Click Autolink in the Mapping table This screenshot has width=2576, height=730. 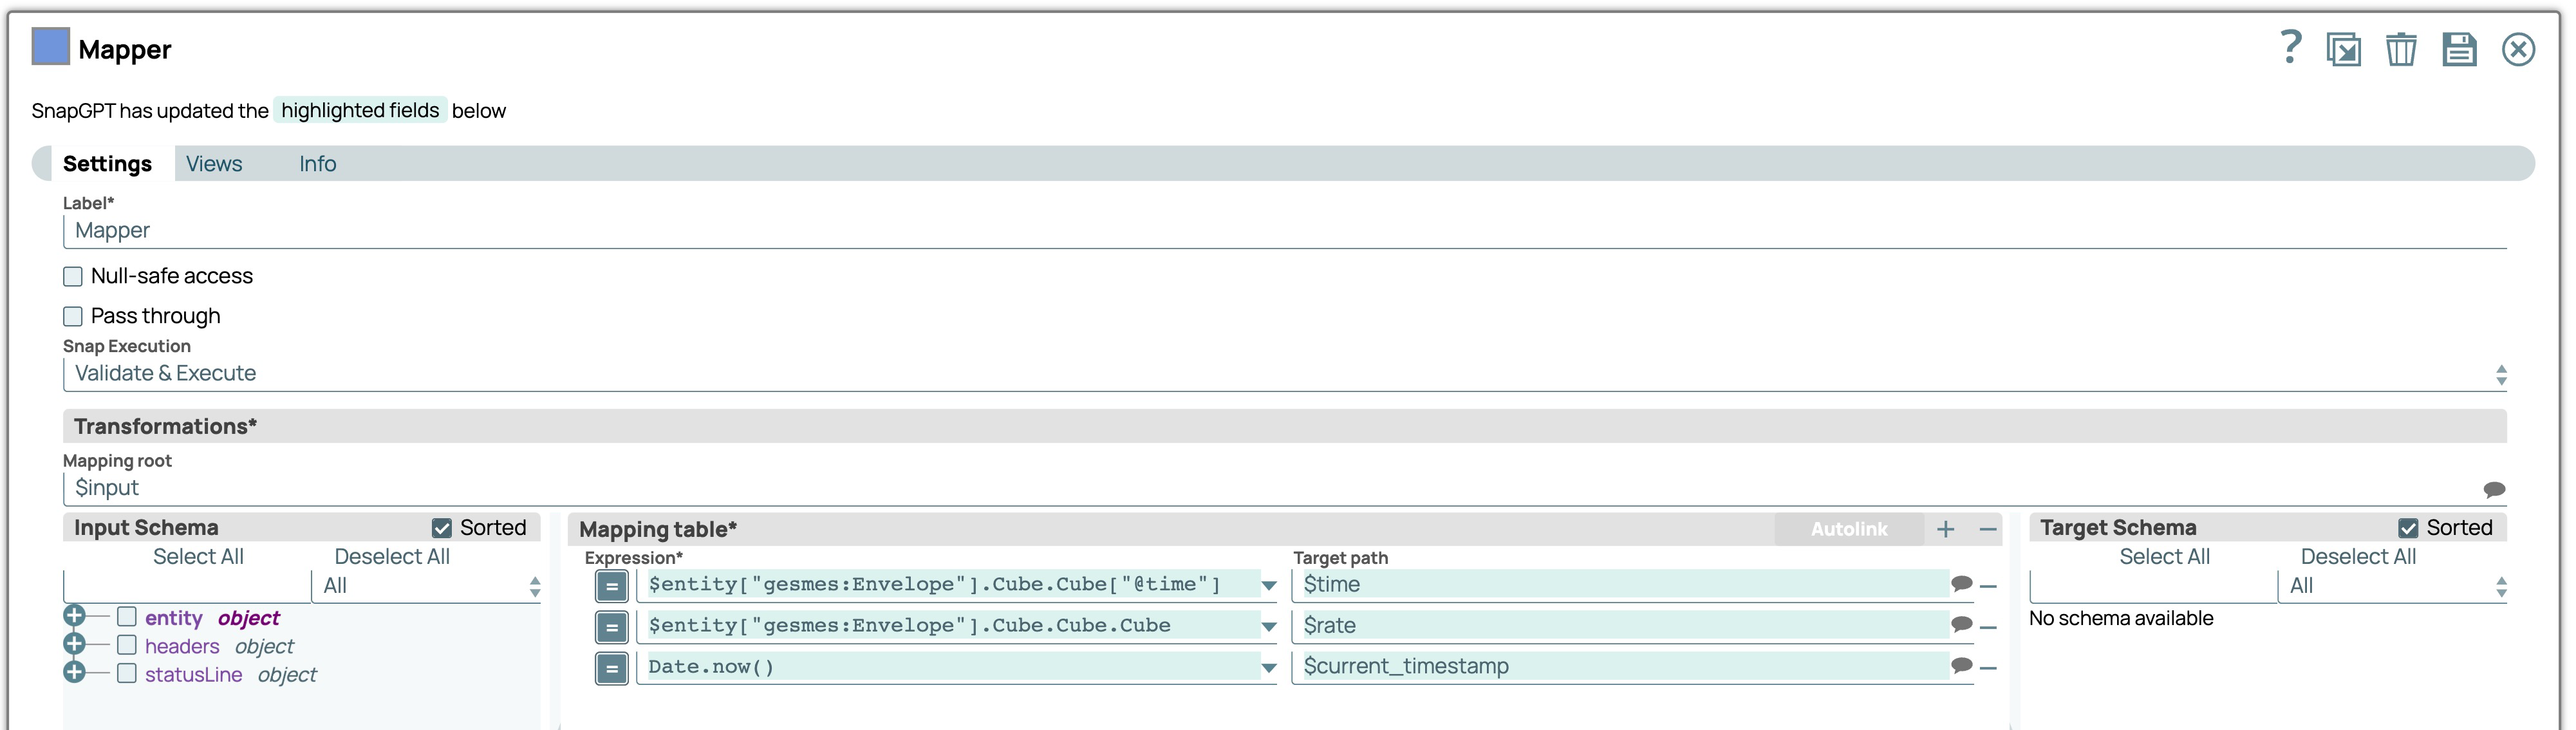(x=1849, y=530)
